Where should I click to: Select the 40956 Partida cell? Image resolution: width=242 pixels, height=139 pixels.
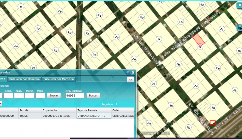click(30, 116)
